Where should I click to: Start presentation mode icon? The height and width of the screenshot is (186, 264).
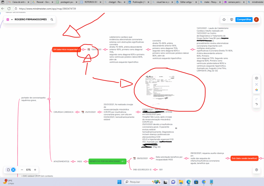coord(232,20)
